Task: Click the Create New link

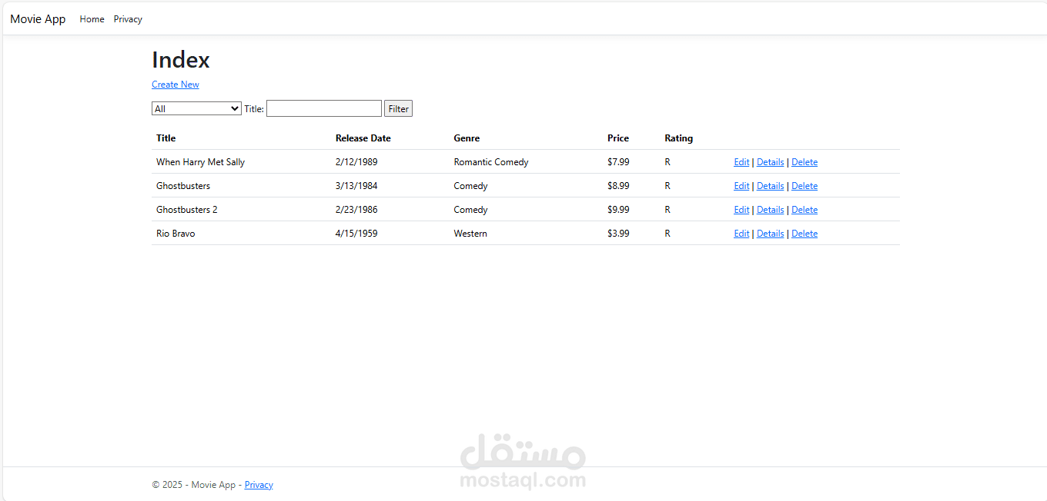Action: tap(176, 85)
